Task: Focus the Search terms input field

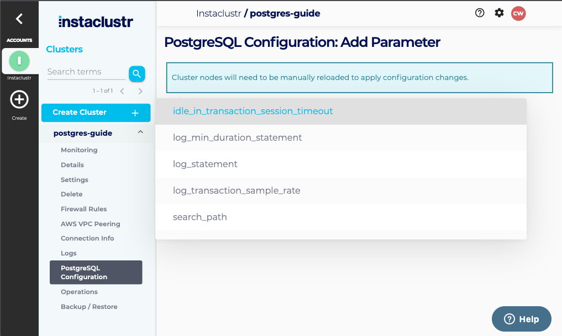Action: point(86,72)
